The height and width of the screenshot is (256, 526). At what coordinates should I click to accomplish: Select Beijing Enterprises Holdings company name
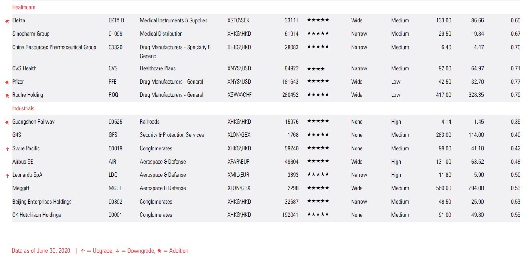coord(42,202)
